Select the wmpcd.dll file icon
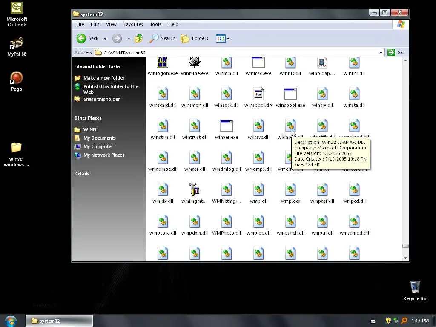Viewport: 436px width, 327px height. point(354,189)
